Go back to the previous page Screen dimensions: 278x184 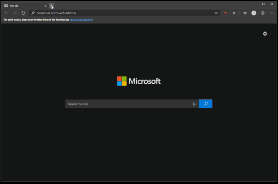tap(6, 13)
